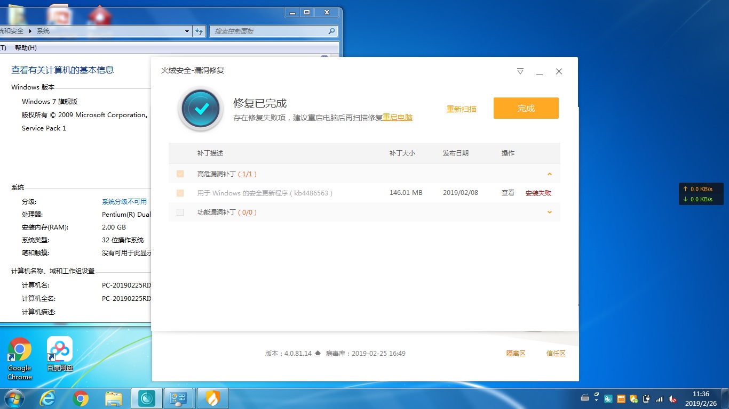Click the 系统和安全 breadcrumb segment in the address bar
The height and width of the screenshot is (409, 729).
point(12,31)
